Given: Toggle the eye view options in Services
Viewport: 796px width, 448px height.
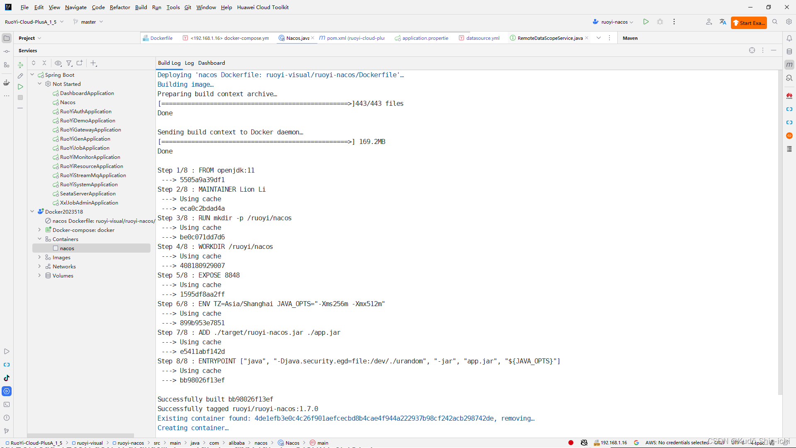Looking at the screenshot, I should 58,63.
